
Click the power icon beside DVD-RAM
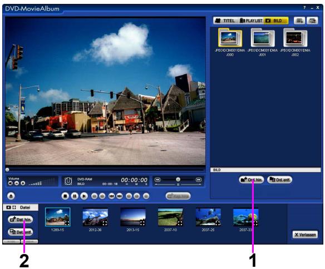click(x=68, y=181)
